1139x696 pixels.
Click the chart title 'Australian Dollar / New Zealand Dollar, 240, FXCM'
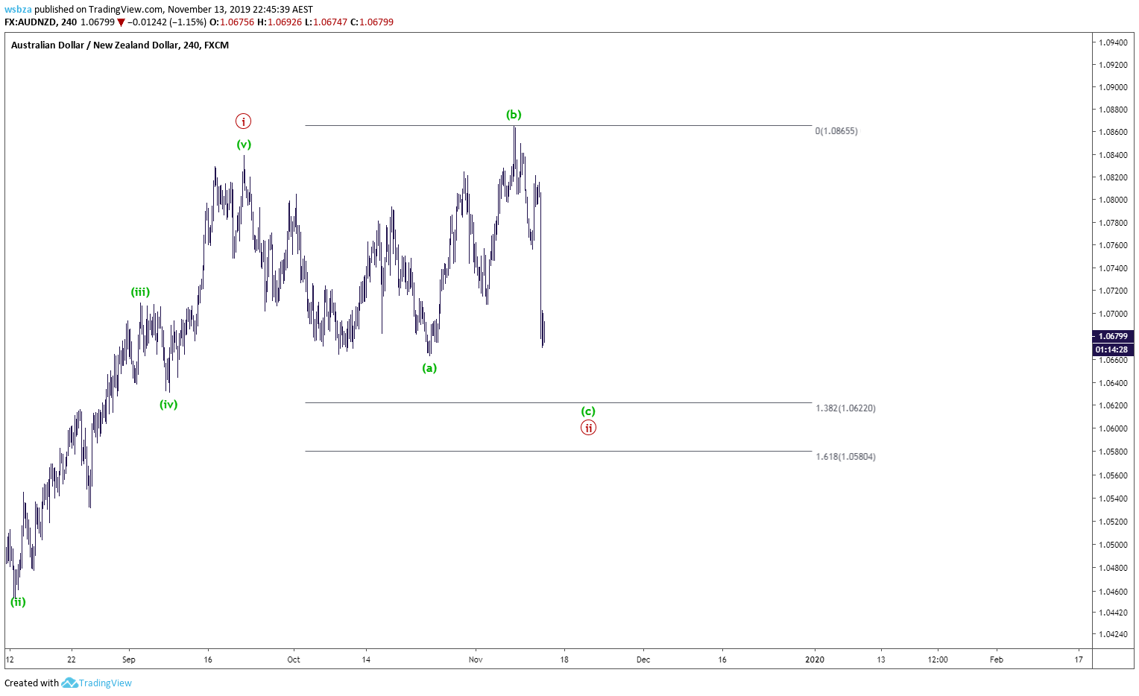(120, 45)
